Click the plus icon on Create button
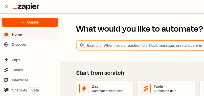 pos(23,22)
